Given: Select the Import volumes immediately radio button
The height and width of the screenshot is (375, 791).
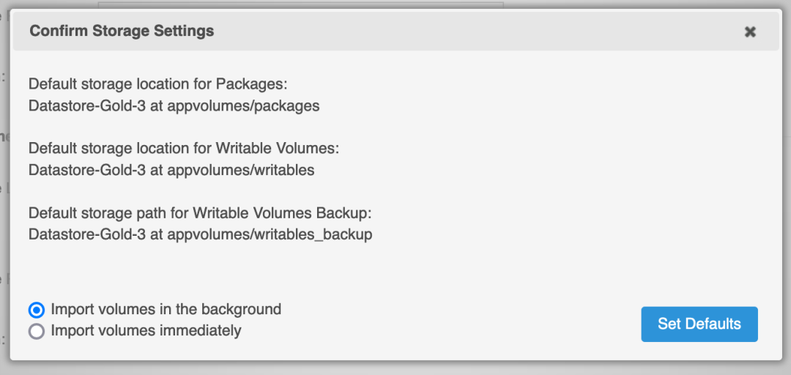Looking at the screenshot, I should click(37, 331).
